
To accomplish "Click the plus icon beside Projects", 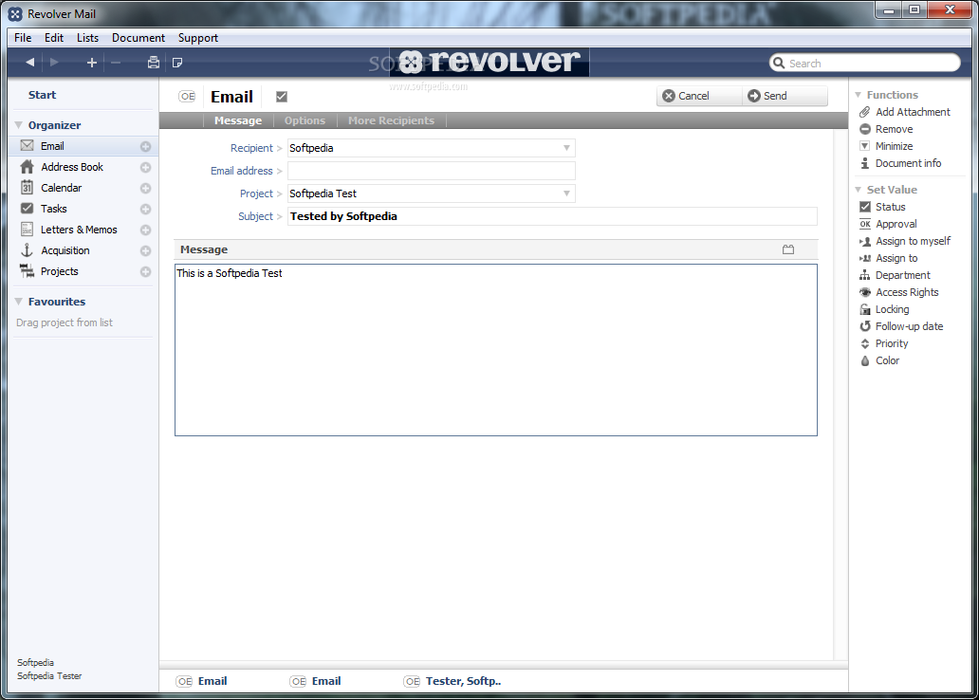I will click(145, 271).
